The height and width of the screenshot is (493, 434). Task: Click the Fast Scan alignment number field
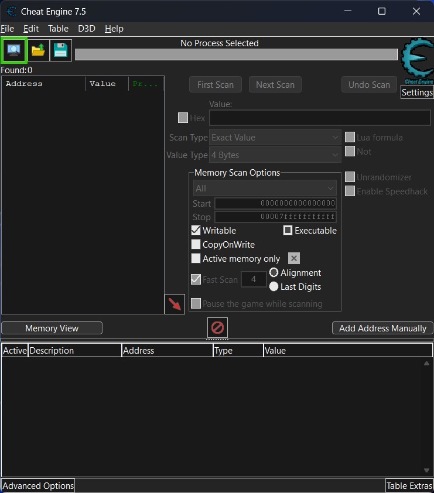point(254,279)
